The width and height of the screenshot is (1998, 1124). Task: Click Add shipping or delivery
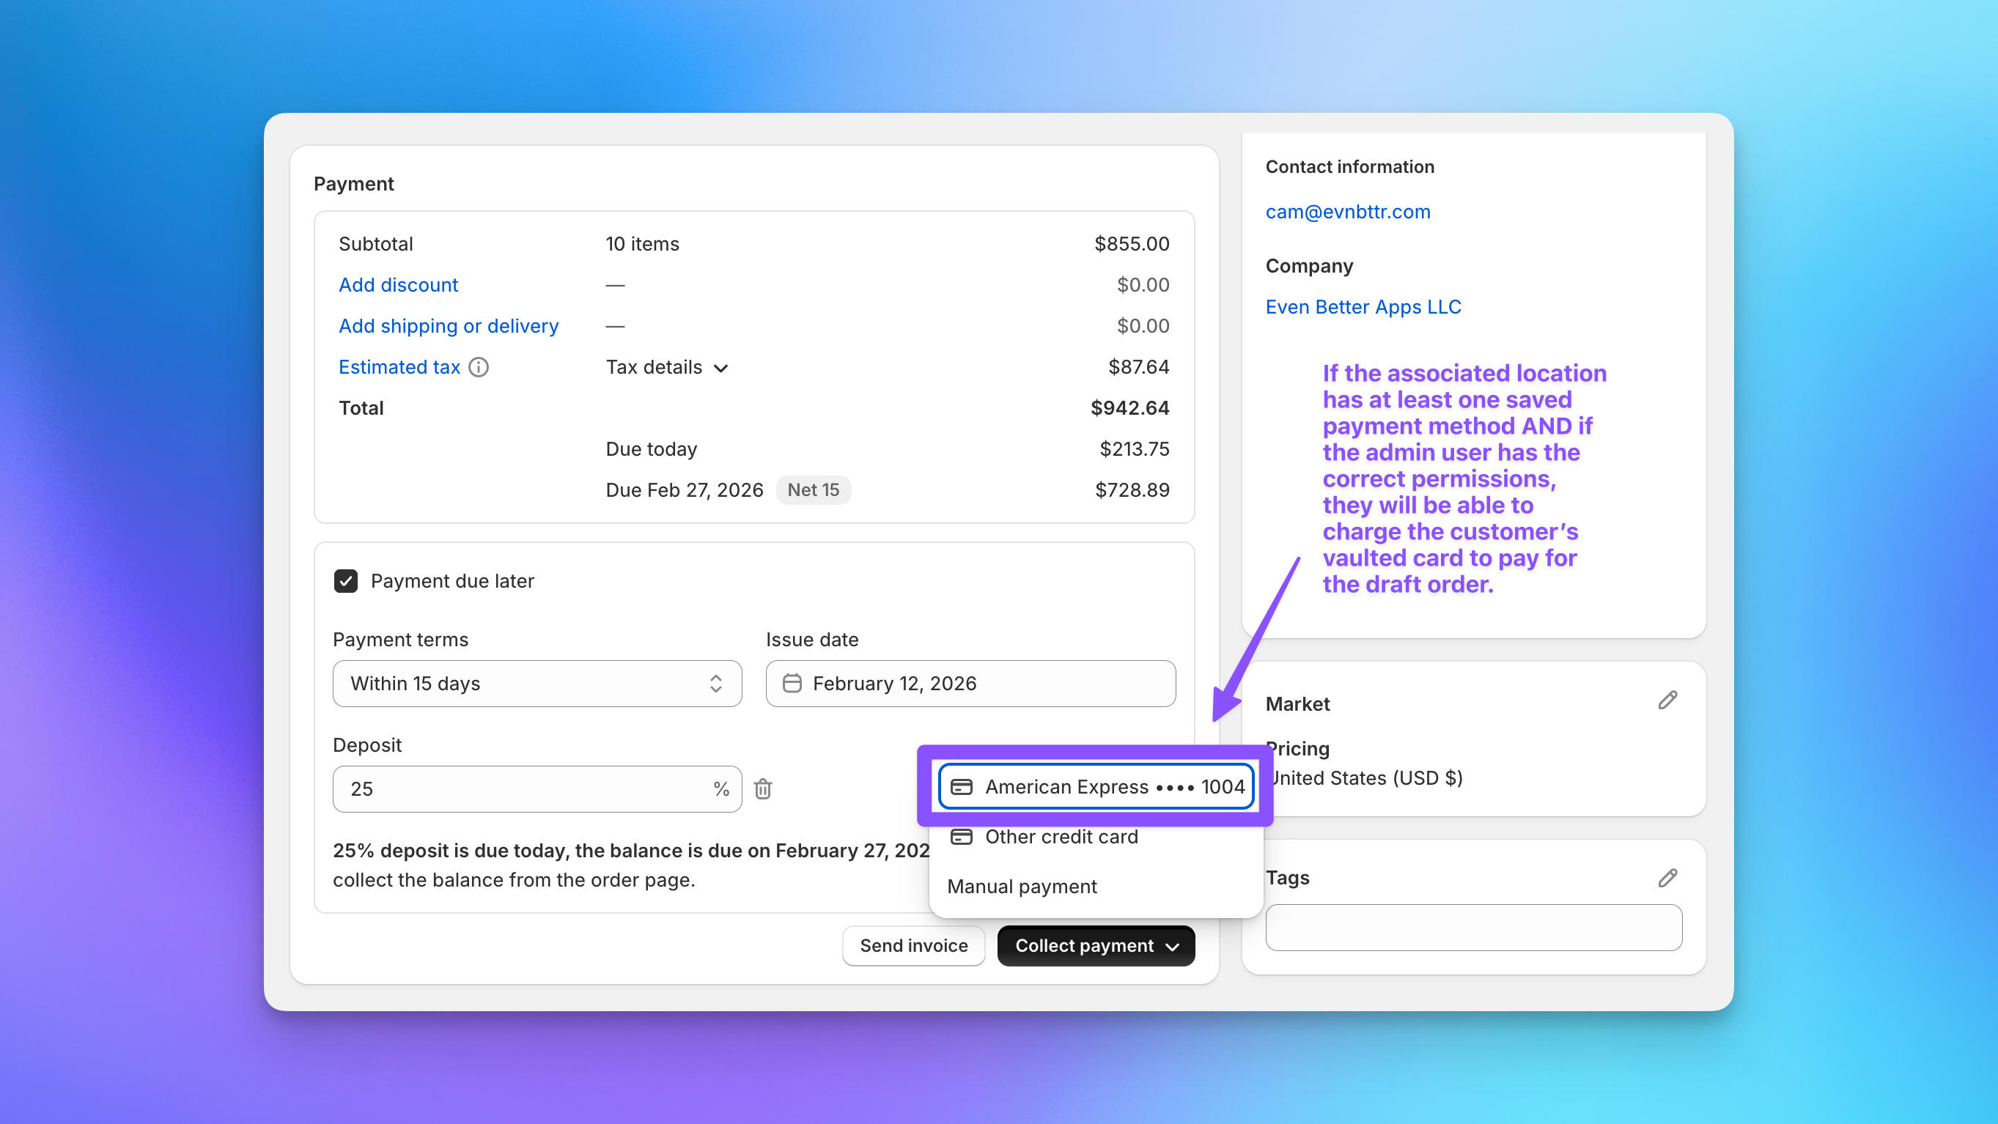coord(448,325)
